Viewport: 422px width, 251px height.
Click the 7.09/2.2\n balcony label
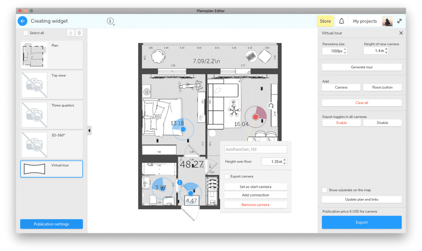click(x=206, y=61)
